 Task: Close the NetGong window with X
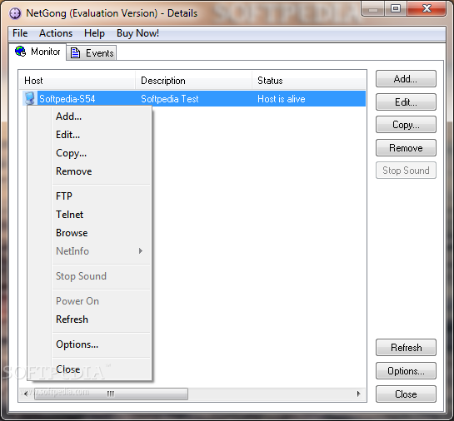(427, 8)
